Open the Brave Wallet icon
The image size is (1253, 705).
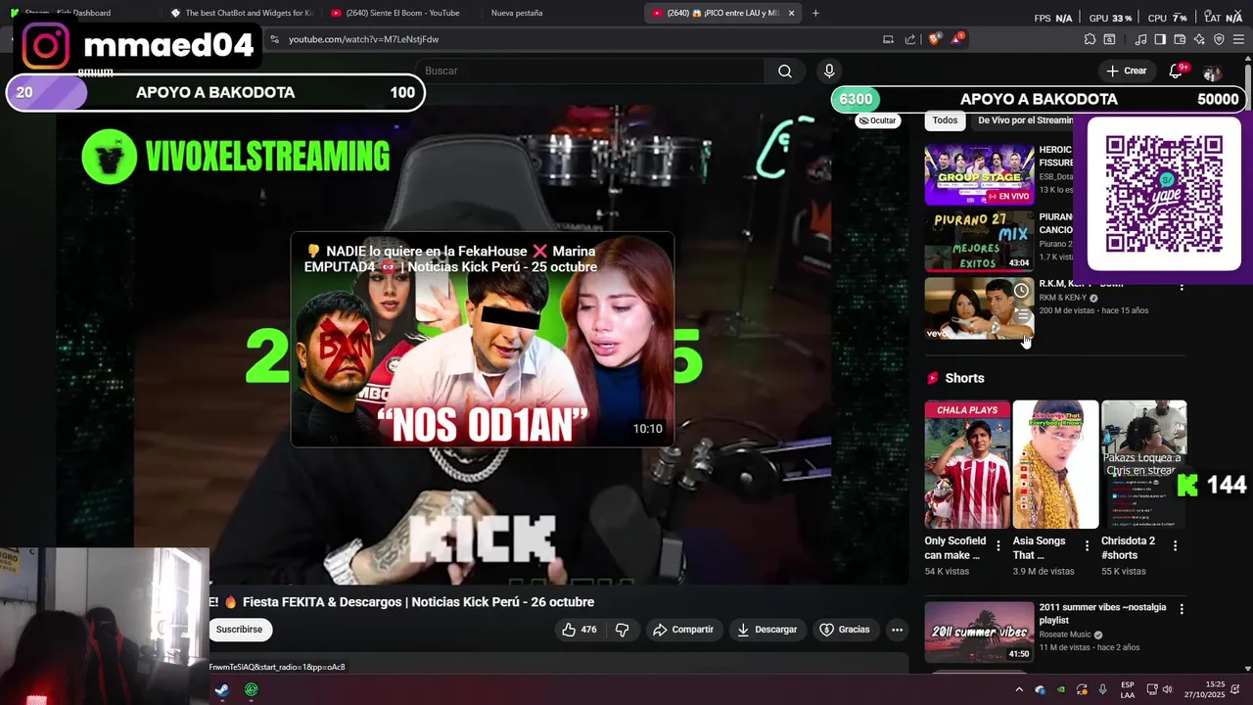point(1180,39)
